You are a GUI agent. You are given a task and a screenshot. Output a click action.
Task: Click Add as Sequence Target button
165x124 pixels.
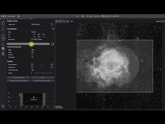tap(43, 81)
